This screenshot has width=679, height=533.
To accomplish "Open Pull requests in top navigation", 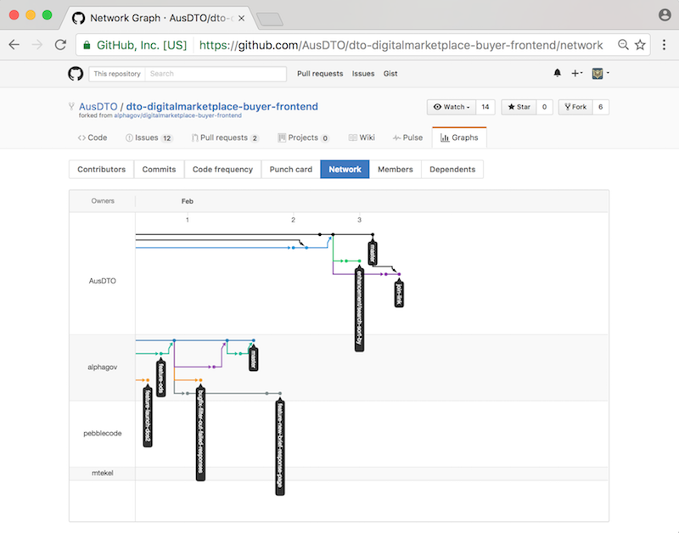I will (320, 74).
